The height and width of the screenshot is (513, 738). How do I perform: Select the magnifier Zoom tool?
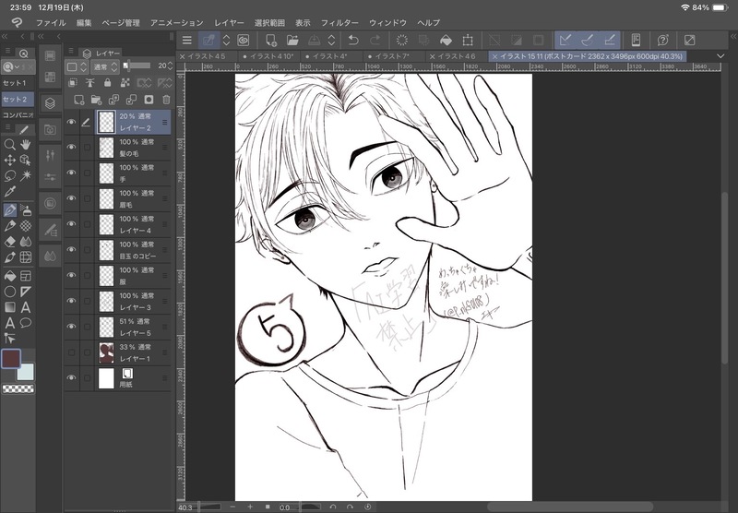(x=9, y=144)
